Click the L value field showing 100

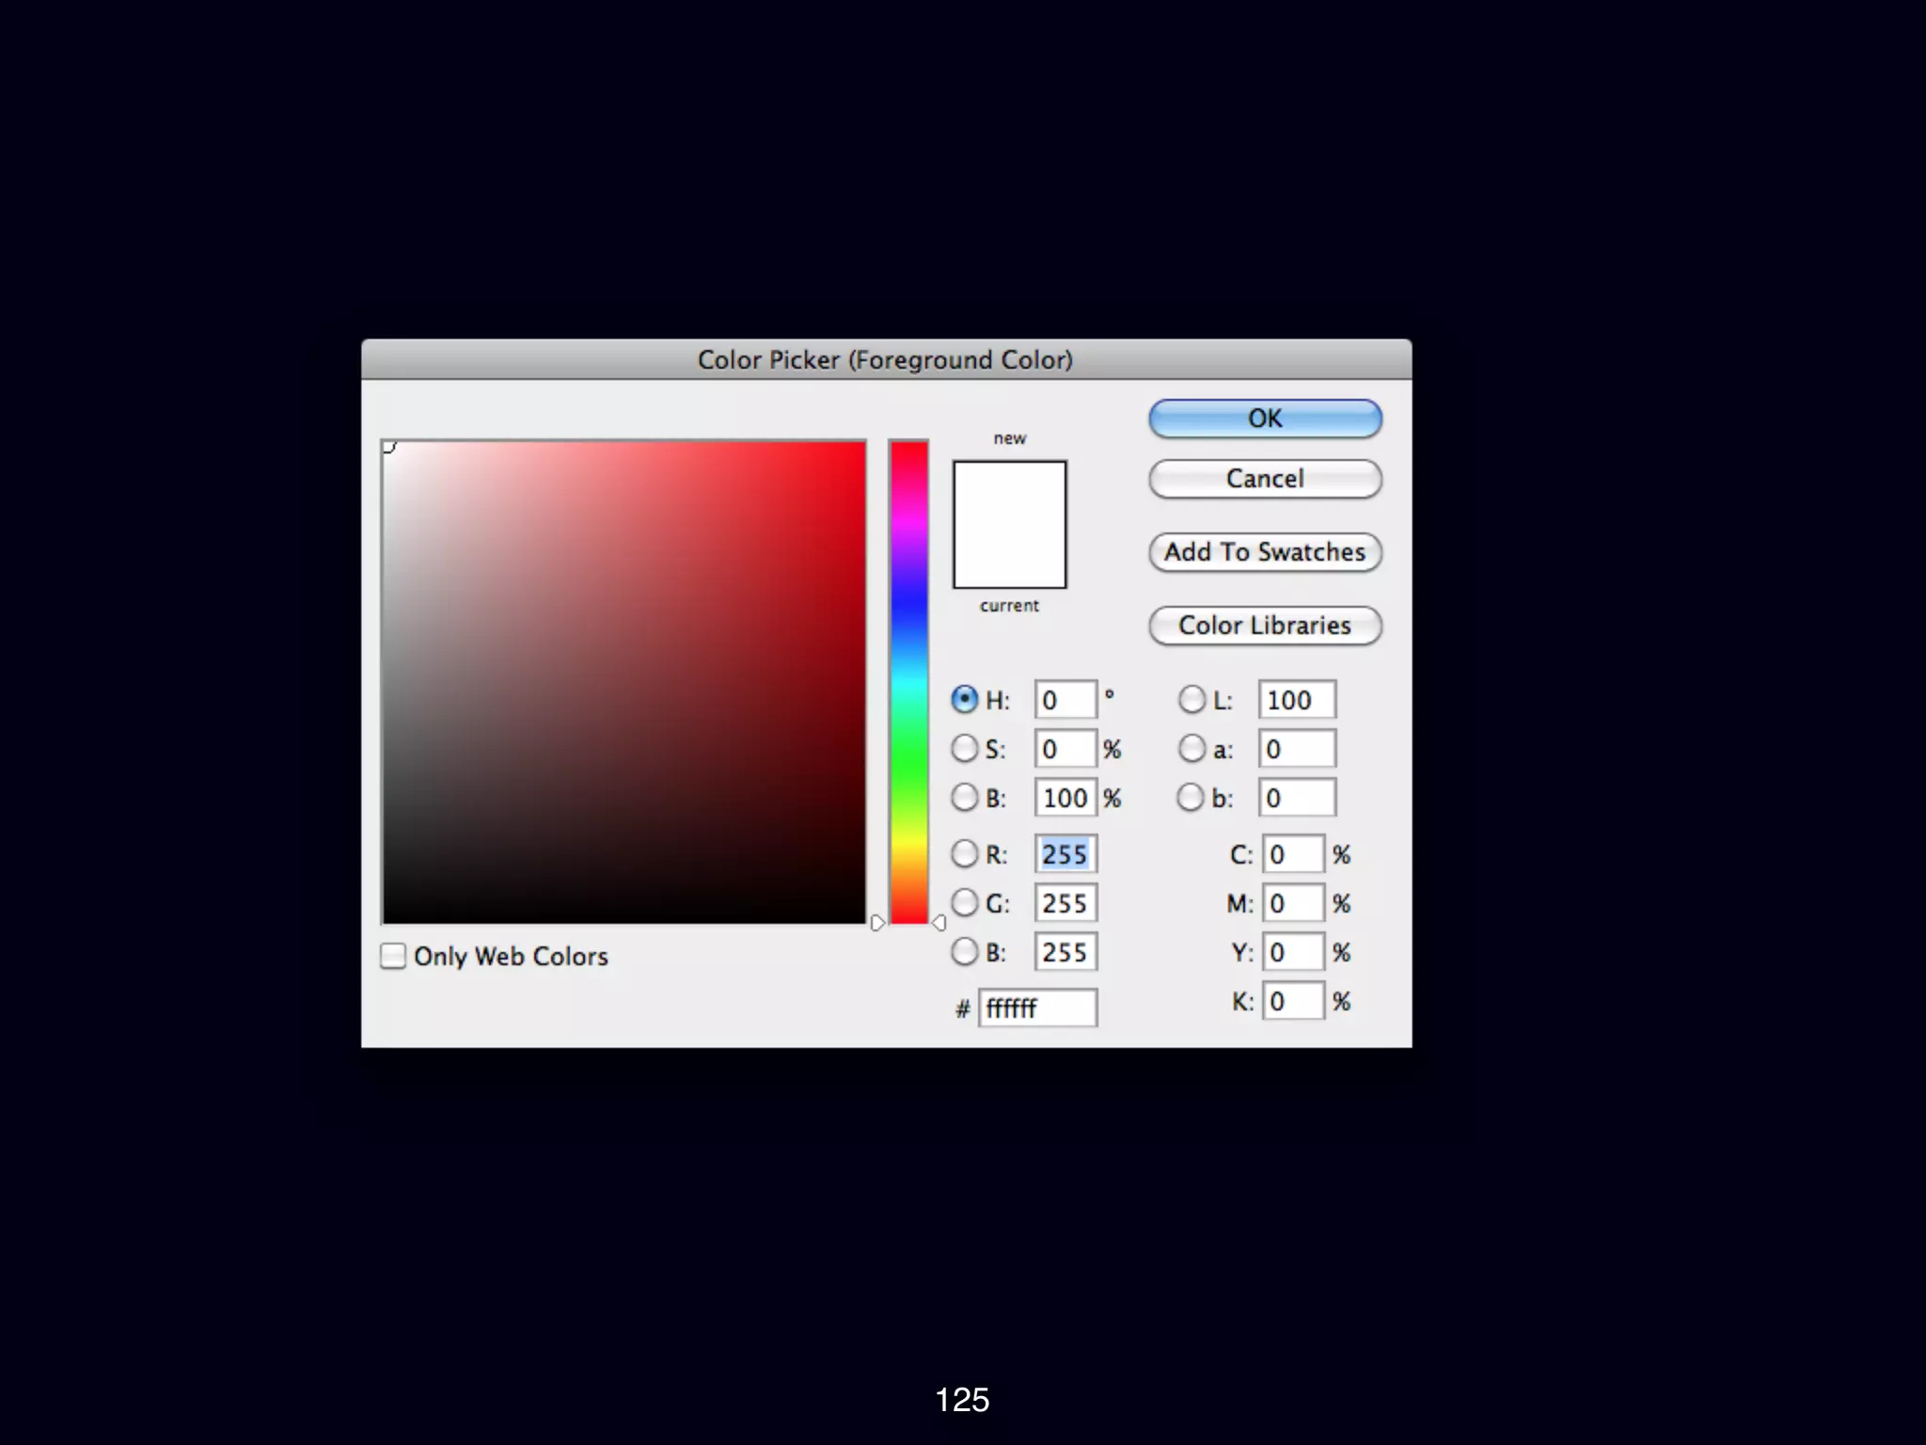[1297, 700]
